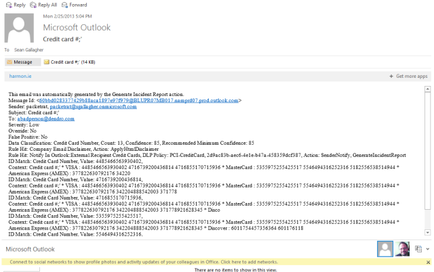The height and width of the screenshot is (272, 434).
Task: Click the Reply envelope icon
Action: click(x=9, y=5)
